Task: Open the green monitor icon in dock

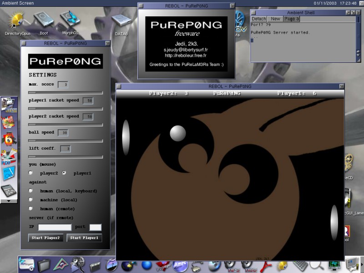Action: pyautogui.click(x=334, y=266)
